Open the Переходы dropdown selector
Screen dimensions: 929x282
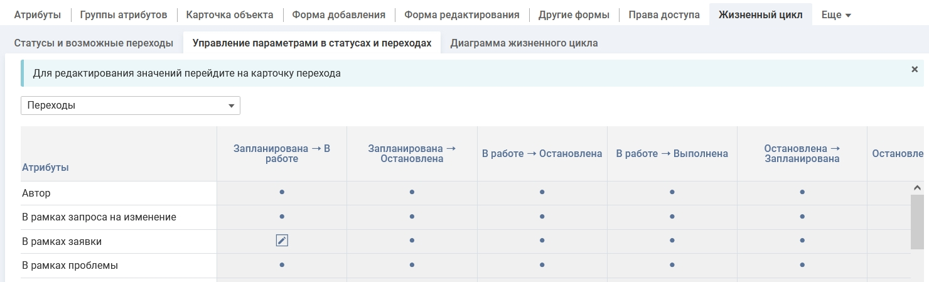click(131, 106)
